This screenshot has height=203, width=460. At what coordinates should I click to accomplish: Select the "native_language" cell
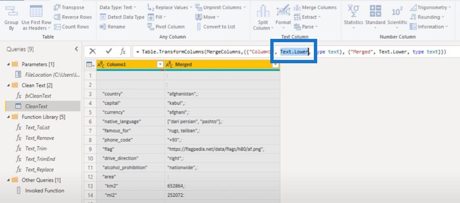[130, 122]
